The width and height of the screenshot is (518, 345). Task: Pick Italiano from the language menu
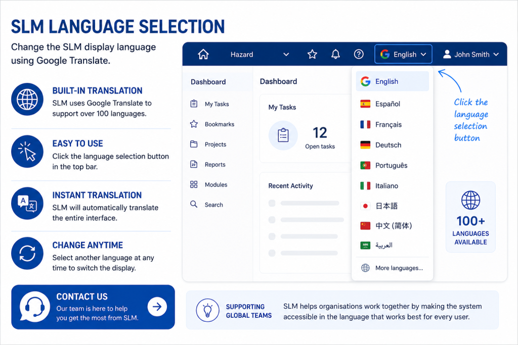point(393,186)
